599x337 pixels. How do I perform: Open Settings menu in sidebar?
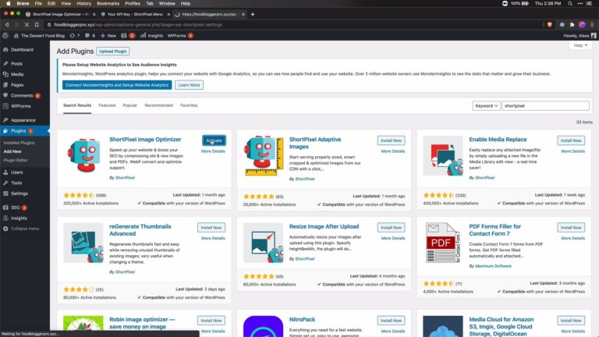19,193
